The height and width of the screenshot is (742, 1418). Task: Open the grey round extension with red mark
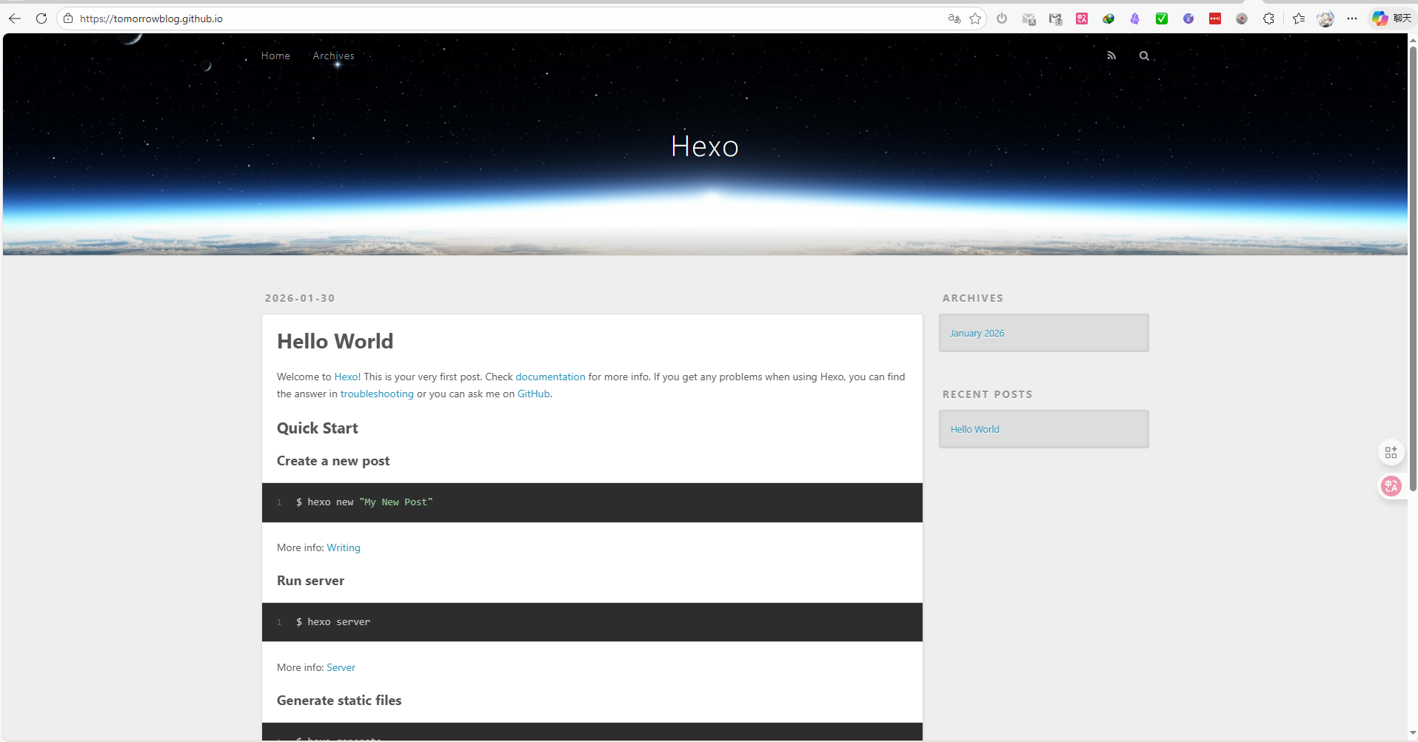tap(1242, 18)
